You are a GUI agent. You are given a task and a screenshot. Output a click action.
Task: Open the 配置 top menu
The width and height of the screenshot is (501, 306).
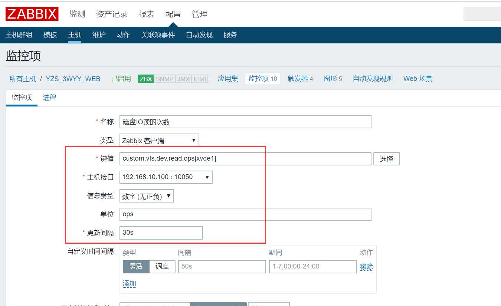(173, 14)
